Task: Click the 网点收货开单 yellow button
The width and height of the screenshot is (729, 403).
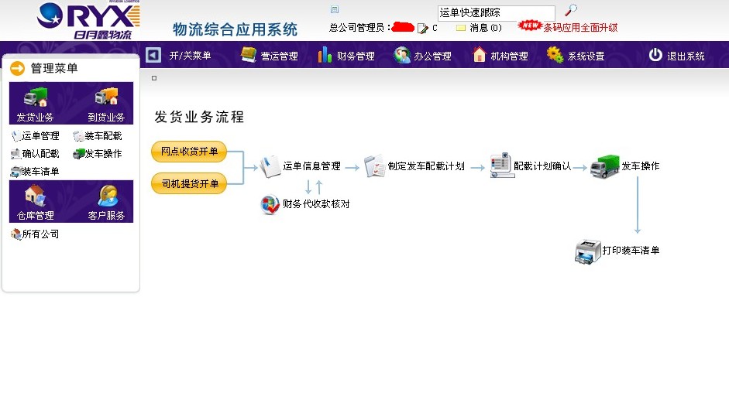Action: (x=189, y=152)
